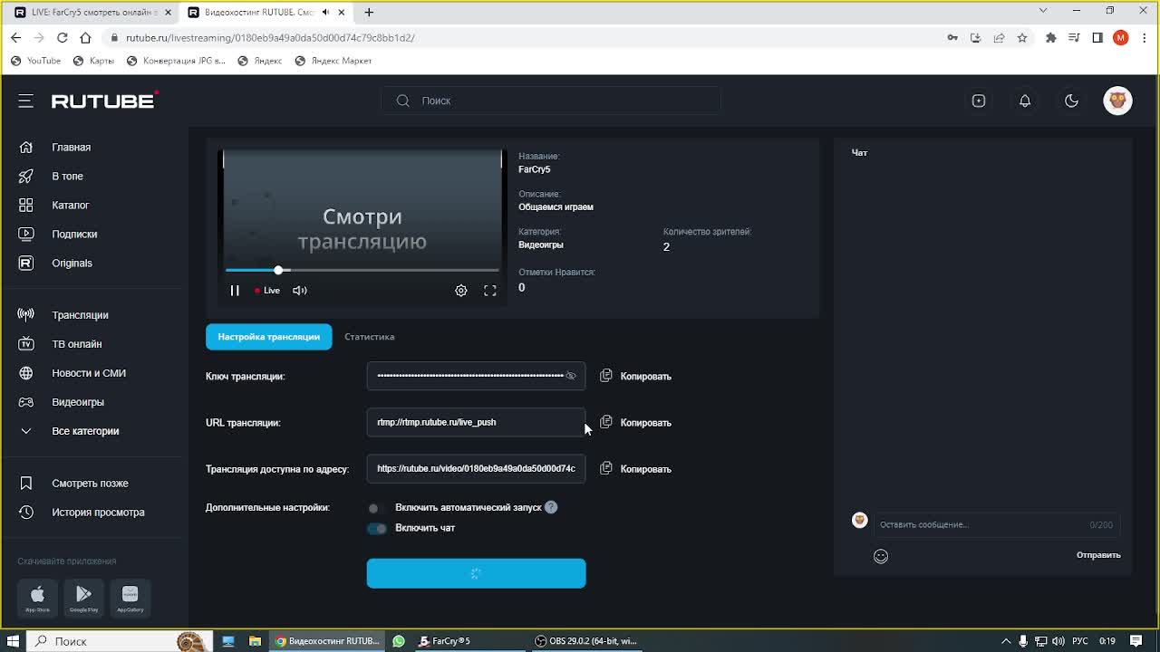Open the Карты bookmark
The height and width of the screenshot is (652, 1160).
93,61
